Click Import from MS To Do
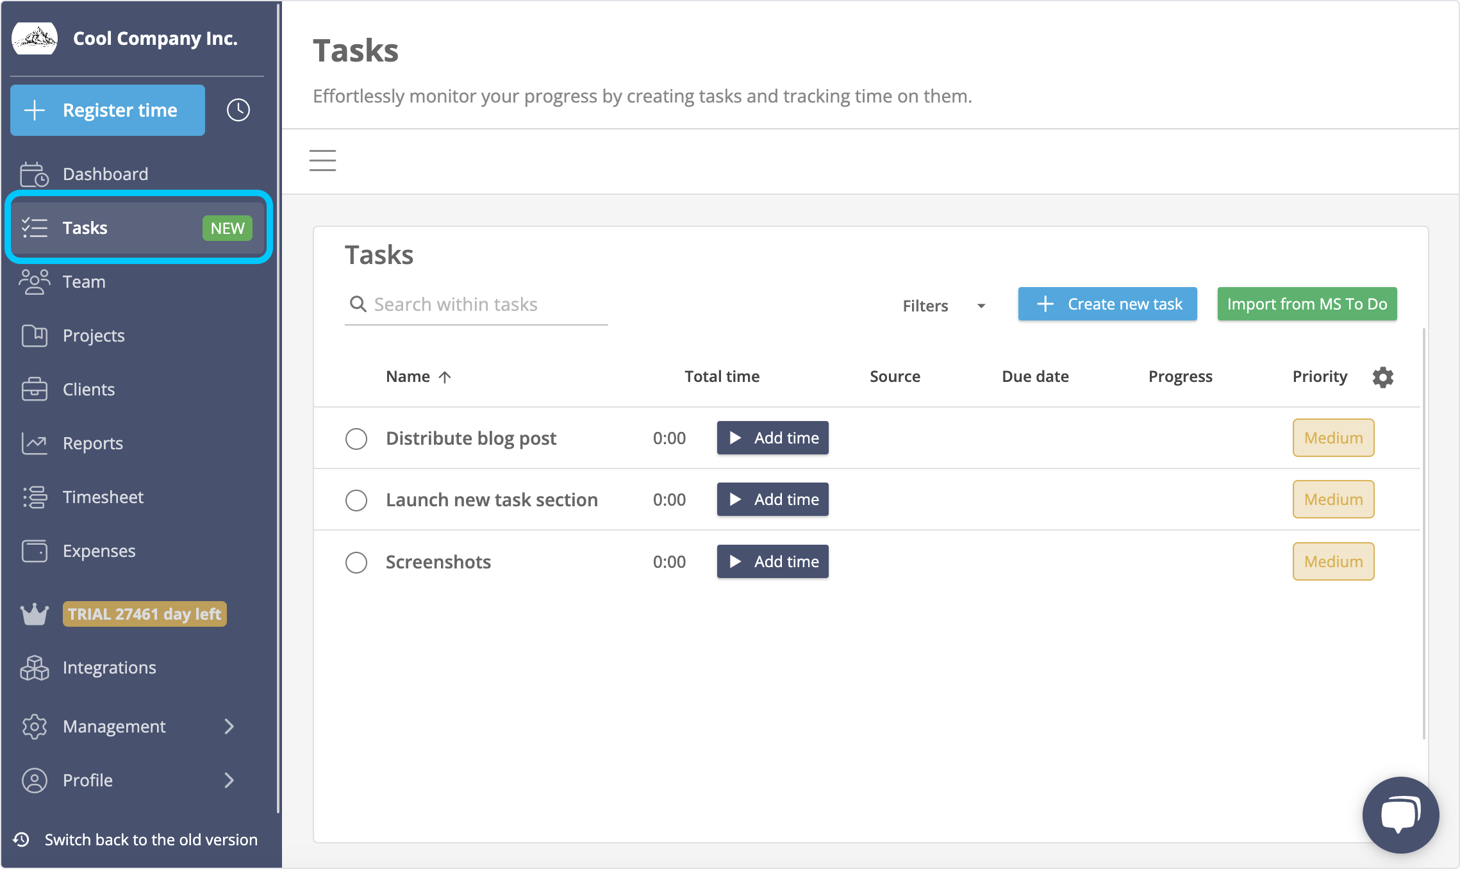 1307,304
